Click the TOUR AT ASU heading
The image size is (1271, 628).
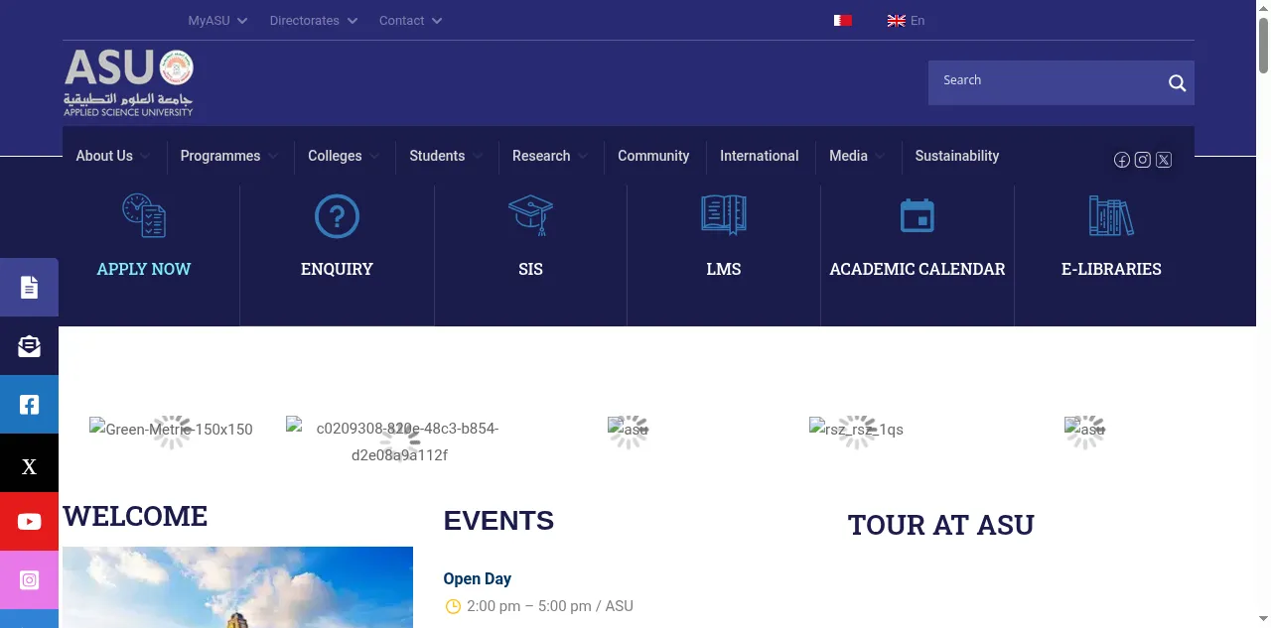point(941,525)
